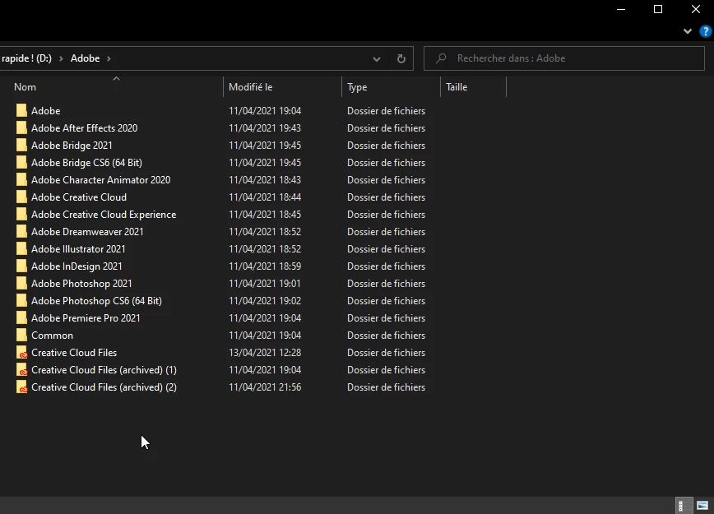Select Adobe Dreamweaver 2021 folder icon
714x514 pixels.
pos(21,232)
